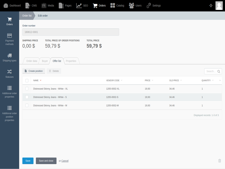Click the Cancel link
This screenshot has height=169, width=225.
coord(65,161)
